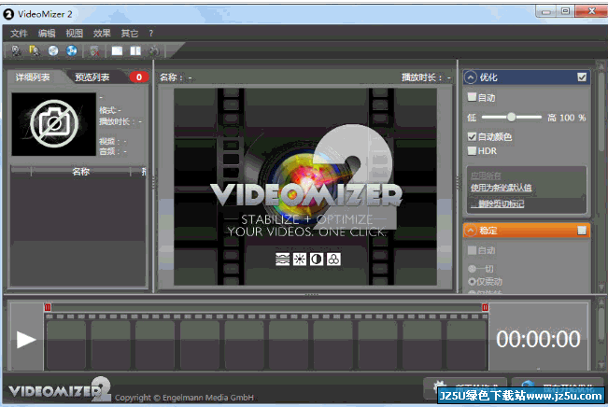Open the 视图 menu
The height and width of the screenshot is (407, 608).
[x=74, y=34]
